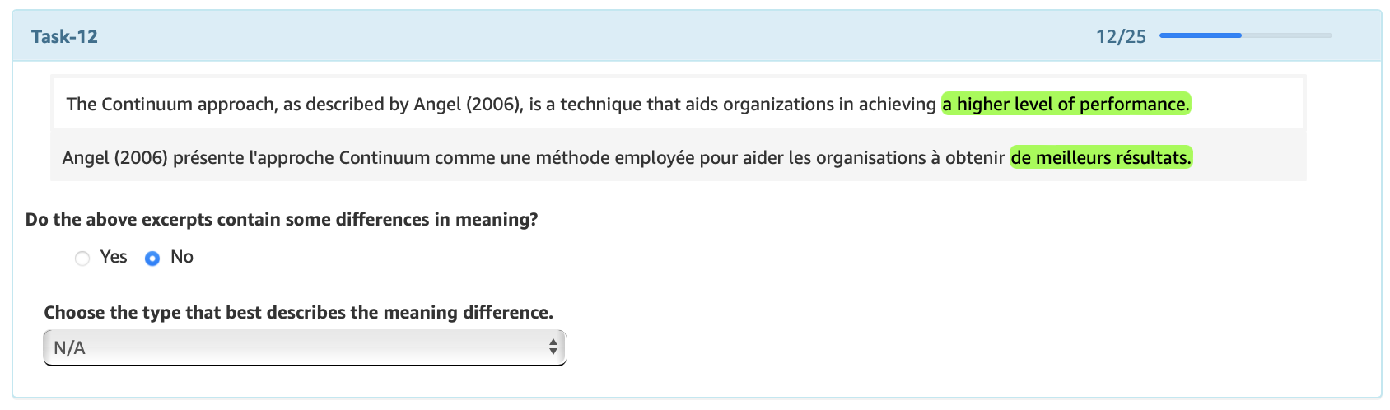Select the "Yes" radio button

pyautogui.click(x=82, y=259)
